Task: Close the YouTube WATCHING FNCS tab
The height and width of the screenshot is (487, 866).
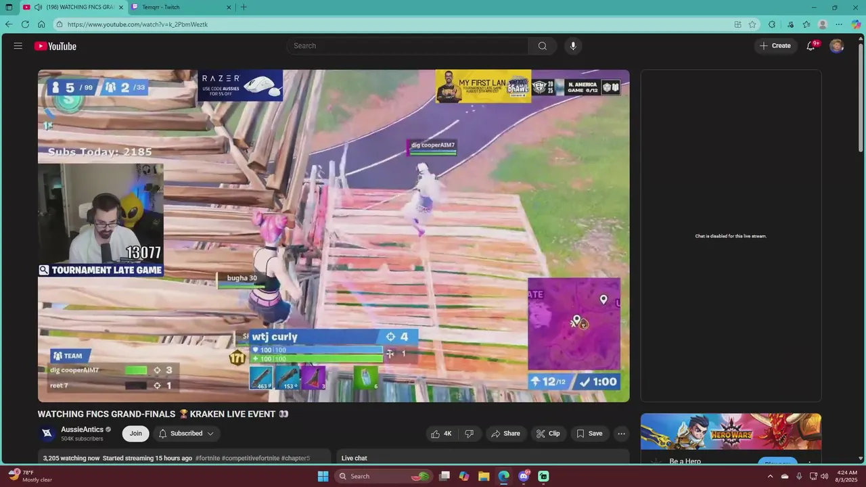Action: pos(121,7)
